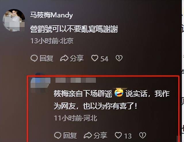The width and height of the screenshot is (184, 142).
Task: Open 马筱梅Mandy's profile avatar
Action: (x=14, y=20)
